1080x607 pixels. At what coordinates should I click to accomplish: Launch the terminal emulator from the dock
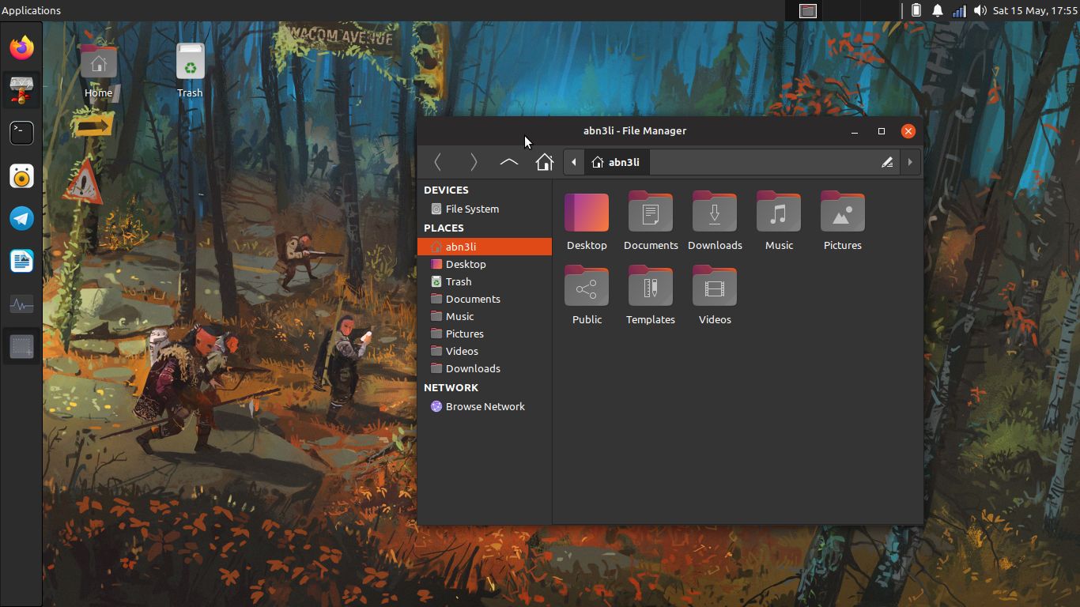point(21,133)
